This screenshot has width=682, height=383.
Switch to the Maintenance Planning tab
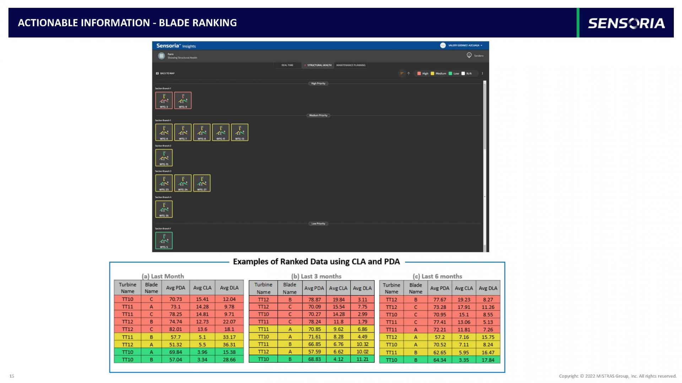pyautogui.click(x=351, y=65)
